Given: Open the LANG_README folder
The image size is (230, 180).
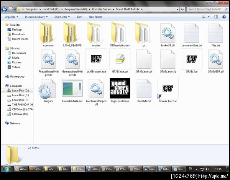Looking at the screenshot, I should pyautogui.click(x=72, y=35).
